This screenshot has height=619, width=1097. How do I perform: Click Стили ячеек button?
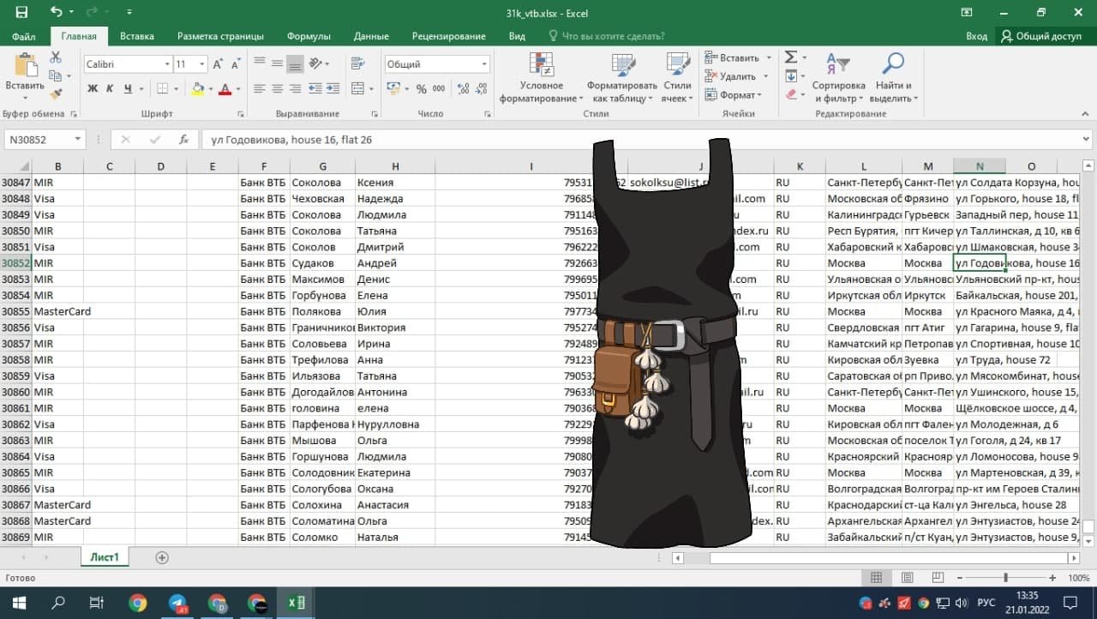[x=677, y=77]
